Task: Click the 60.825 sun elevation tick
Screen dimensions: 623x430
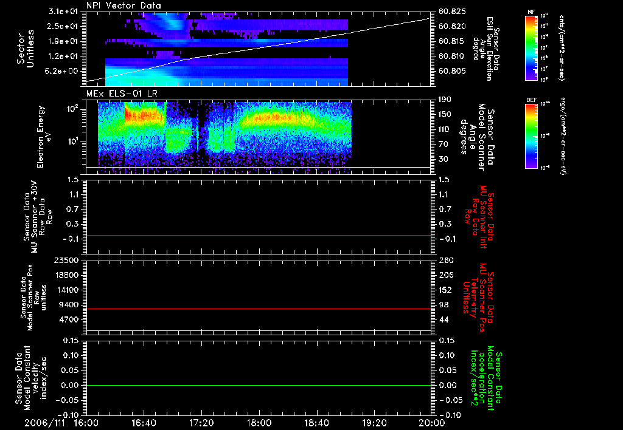Action: coord(452,12)
